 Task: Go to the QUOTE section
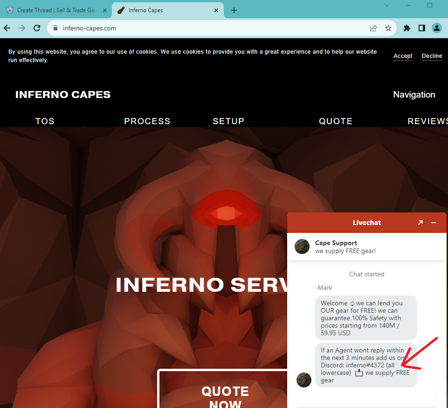click(336, 121)
